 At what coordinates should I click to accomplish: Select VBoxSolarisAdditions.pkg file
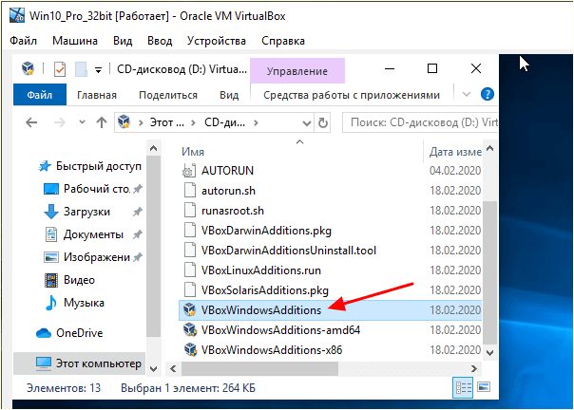click(x=265, y=290)
